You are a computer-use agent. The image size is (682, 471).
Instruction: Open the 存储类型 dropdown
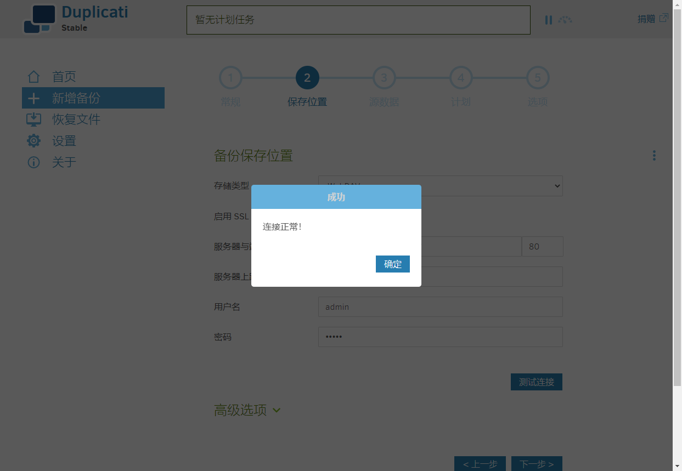[441, 186]
